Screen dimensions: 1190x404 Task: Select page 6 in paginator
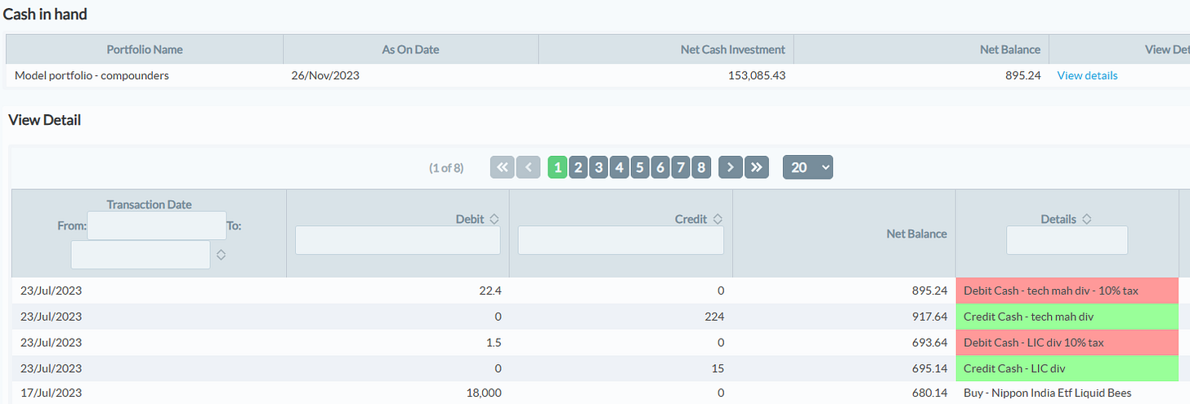click(660, 167)
